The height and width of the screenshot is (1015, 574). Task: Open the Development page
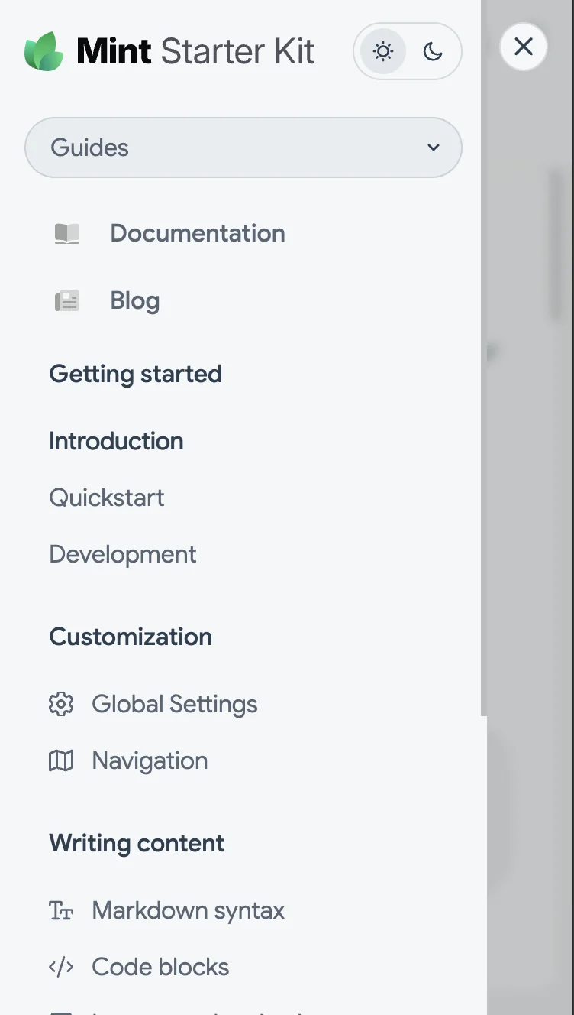pyautogui.click(x=123, y=554)
